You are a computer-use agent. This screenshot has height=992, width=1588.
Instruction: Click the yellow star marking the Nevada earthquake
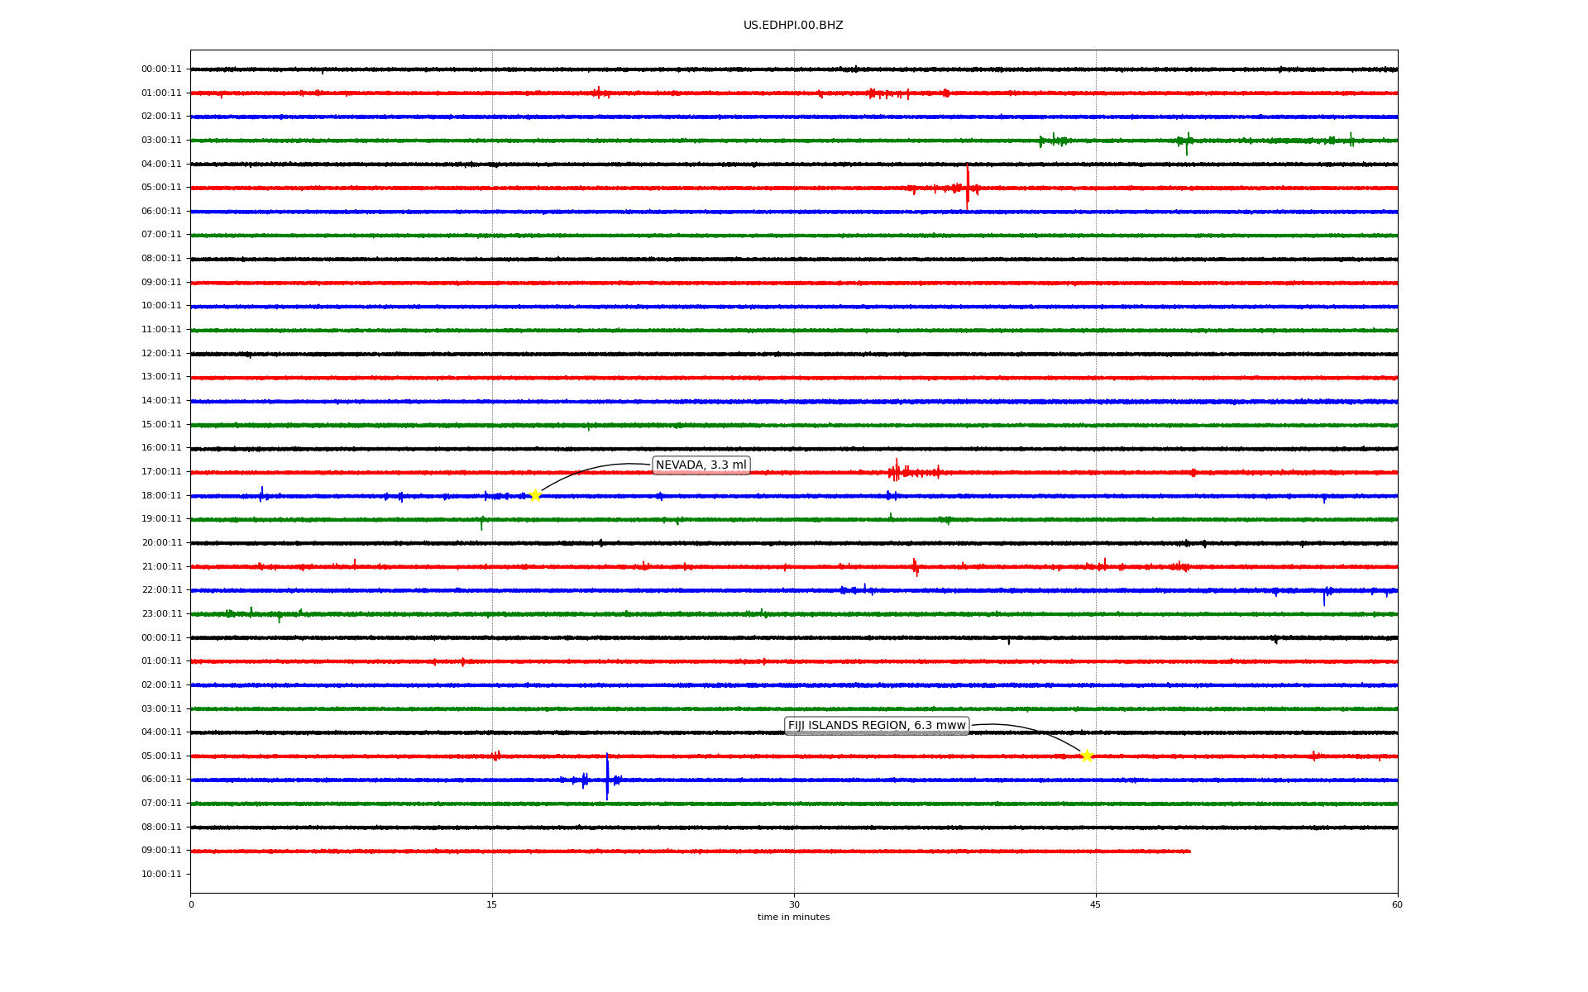535,495
